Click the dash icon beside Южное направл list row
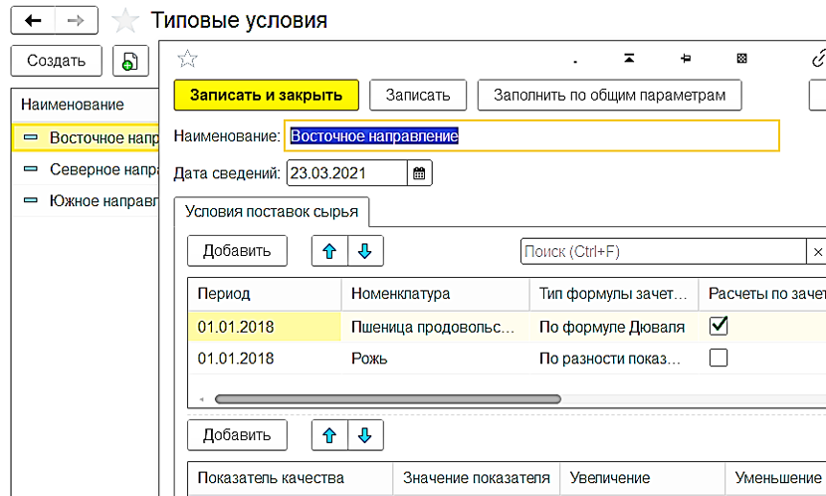 coord(31,201)
